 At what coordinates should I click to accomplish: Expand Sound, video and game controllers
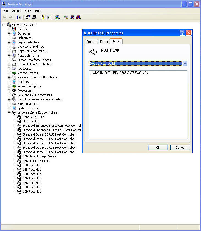[9, 99]
